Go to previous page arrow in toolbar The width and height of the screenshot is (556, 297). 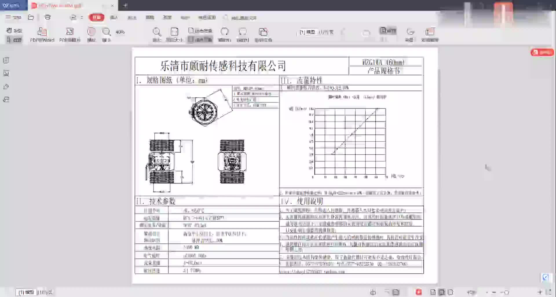343,32
